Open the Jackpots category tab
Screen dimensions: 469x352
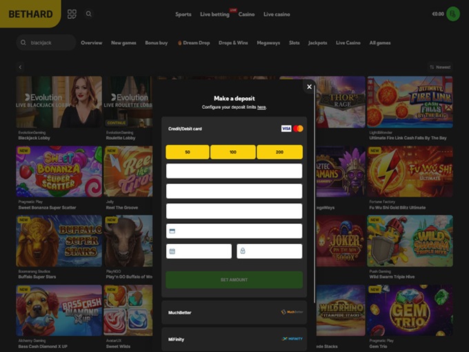(x=317, y=43)
